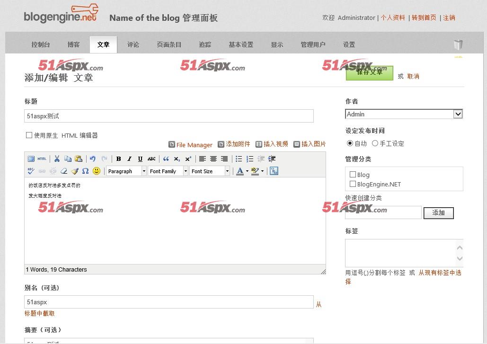The image size is (487, 344).
Task: Open the 个人资料 profile link
Action: [393, 18]
